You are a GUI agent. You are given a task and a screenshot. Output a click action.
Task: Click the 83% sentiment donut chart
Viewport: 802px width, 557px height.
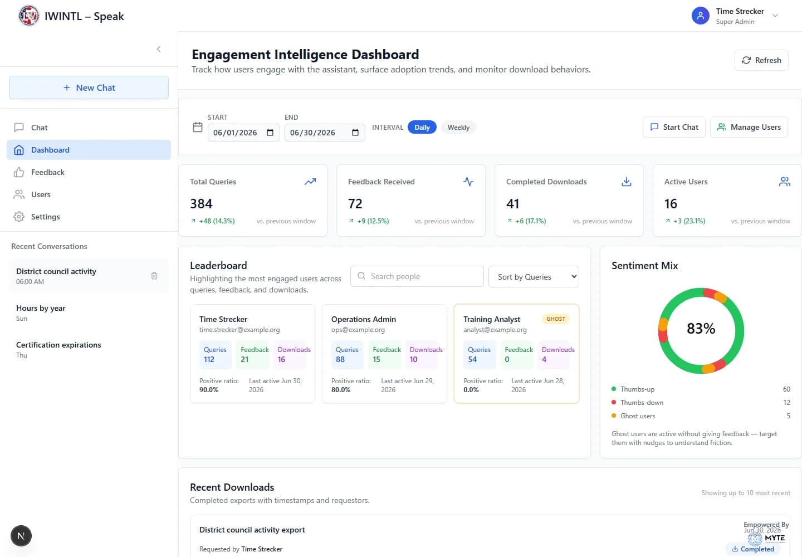[x=701, y=330]
